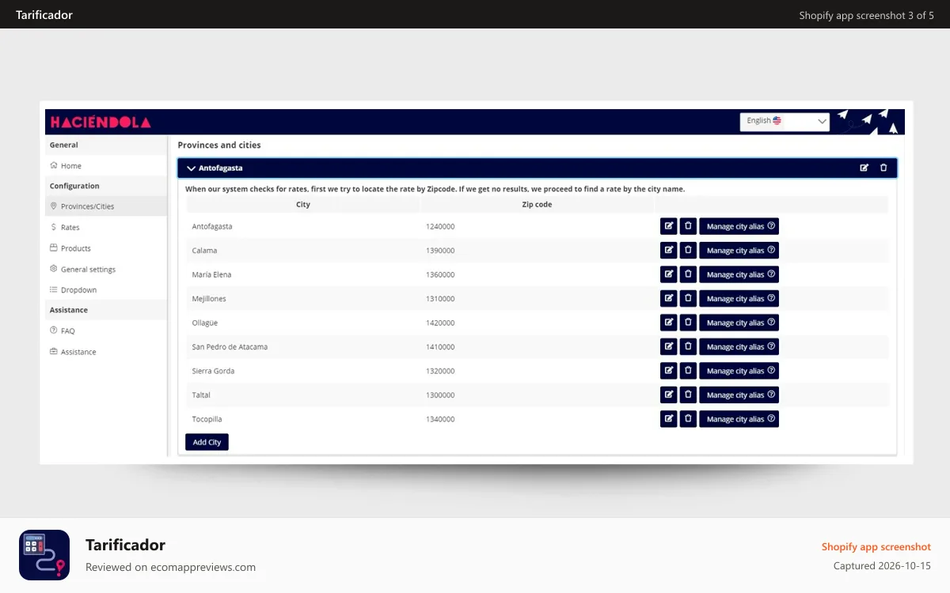Edit the San Pedro de Atacama row
Viewport: 950px width, 593px height.
click(x=669, y=347)
